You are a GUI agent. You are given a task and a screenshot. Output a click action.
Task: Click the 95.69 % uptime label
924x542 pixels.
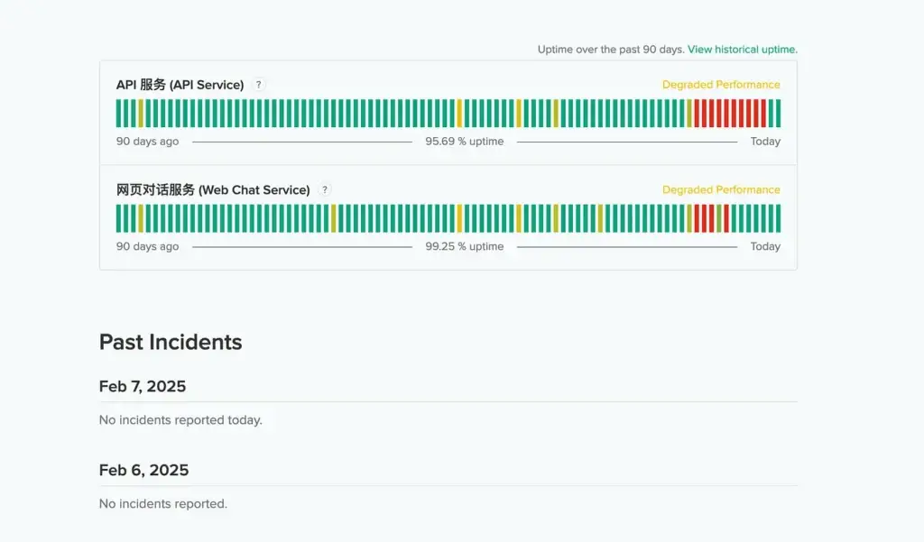[x=464, y=142]
